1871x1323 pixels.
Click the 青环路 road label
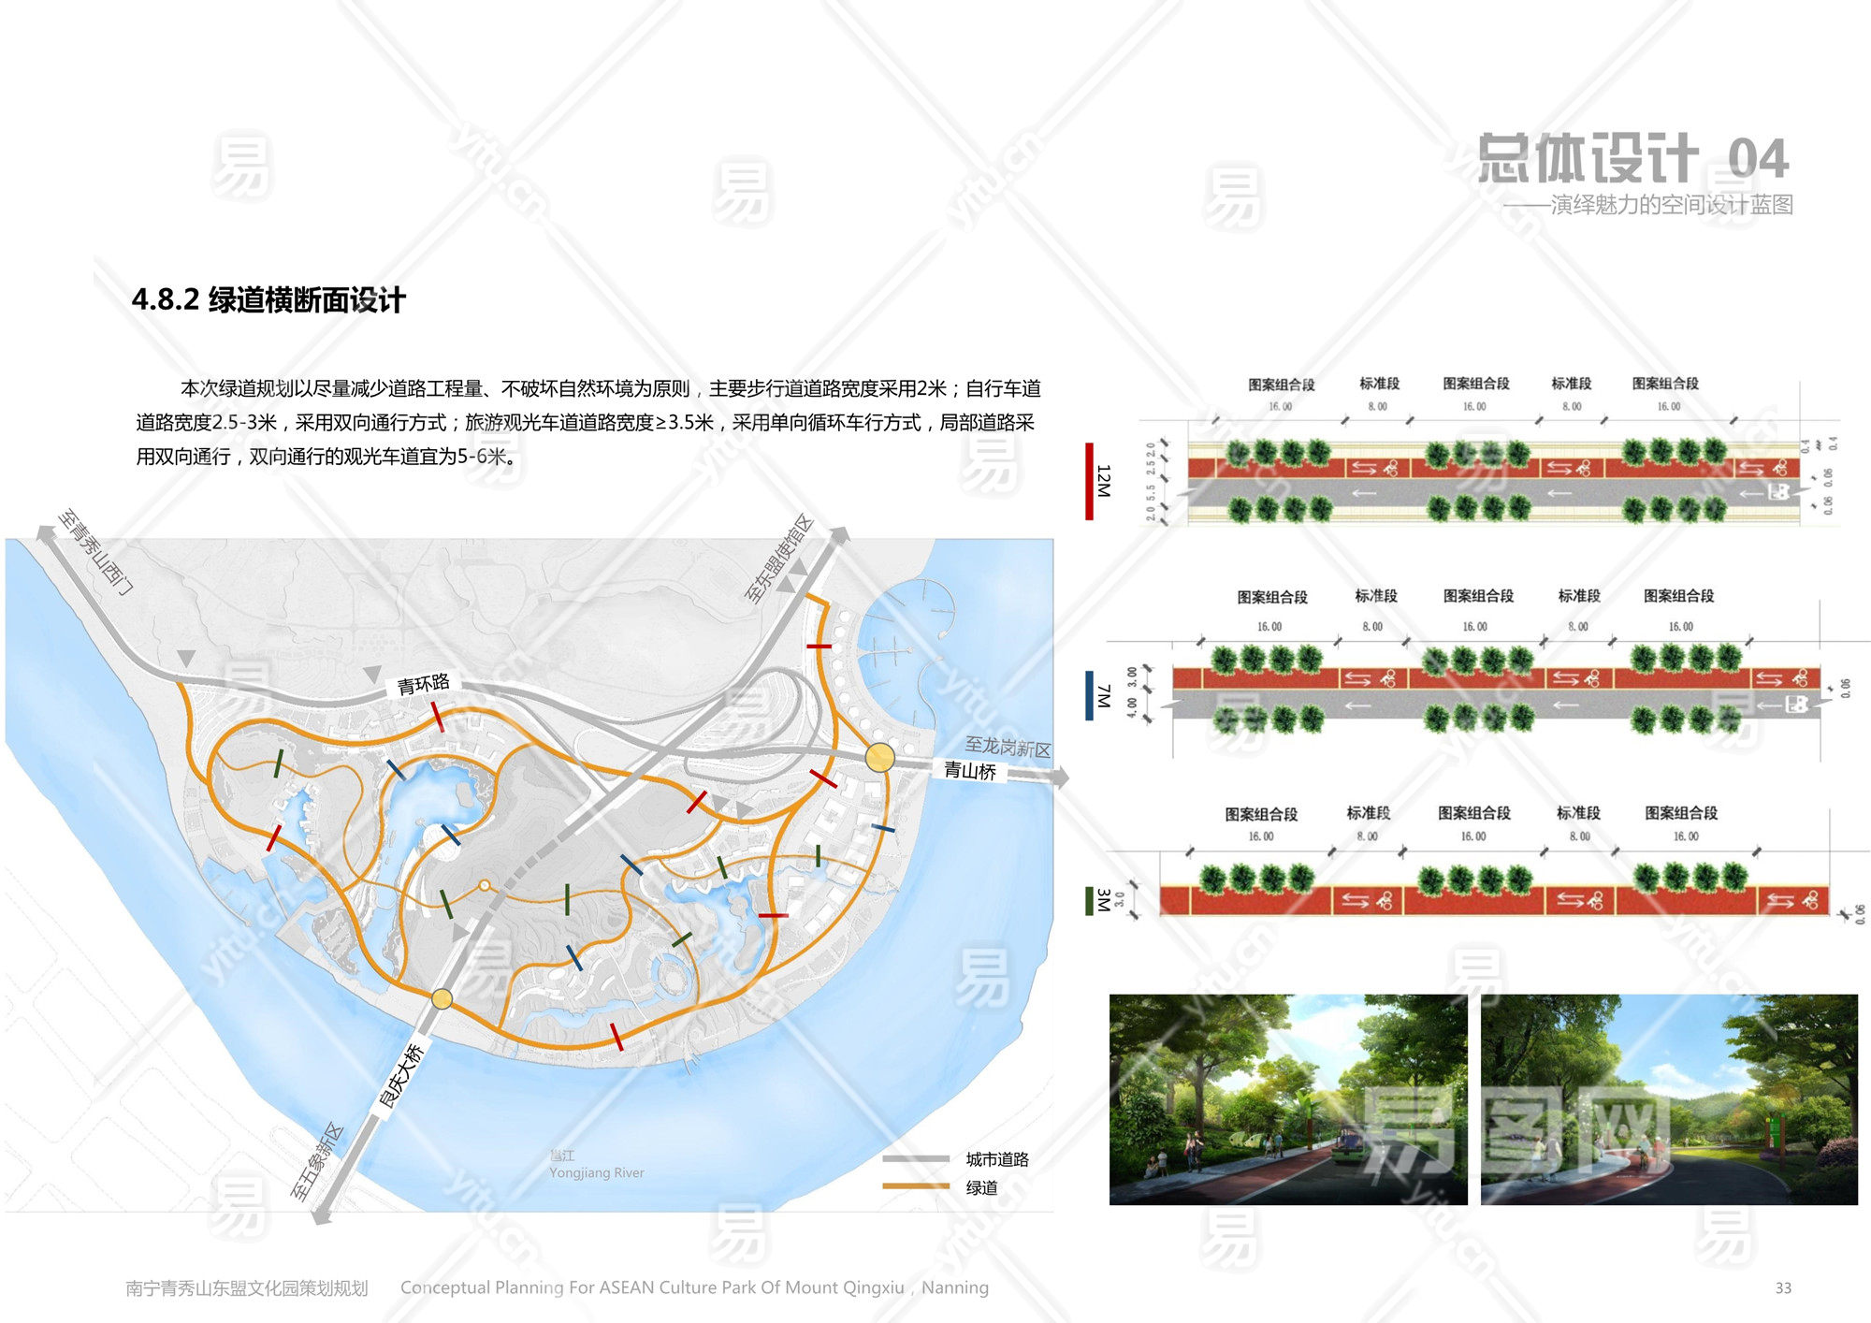[x=423, y=684]
